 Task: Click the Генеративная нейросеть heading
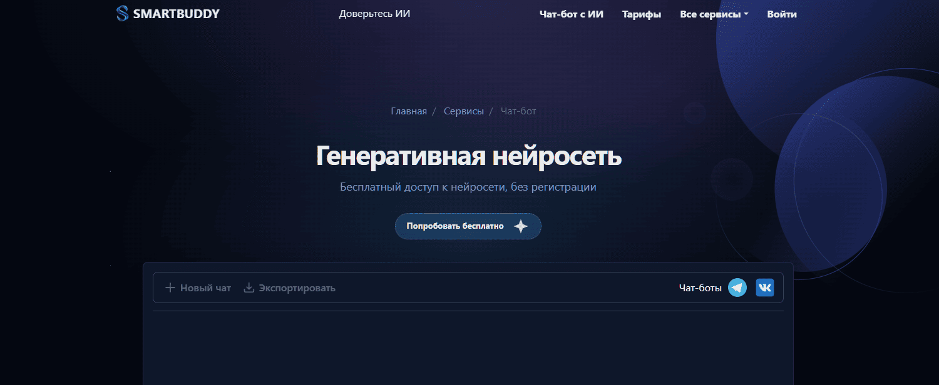(468, 156)
